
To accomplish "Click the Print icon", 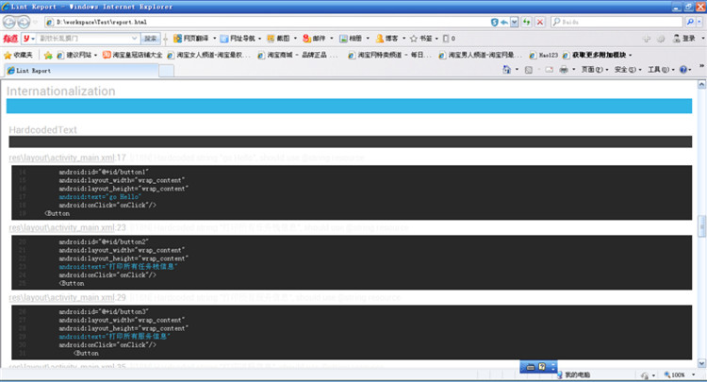I will [x=564, y=70].
